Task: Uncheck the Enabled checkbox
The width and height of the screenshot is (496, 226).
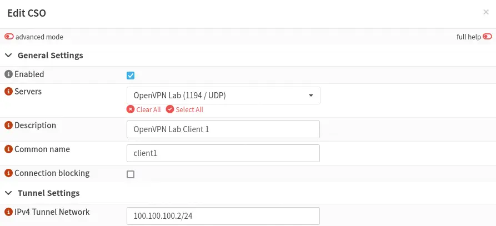Action: click(131, 76)
